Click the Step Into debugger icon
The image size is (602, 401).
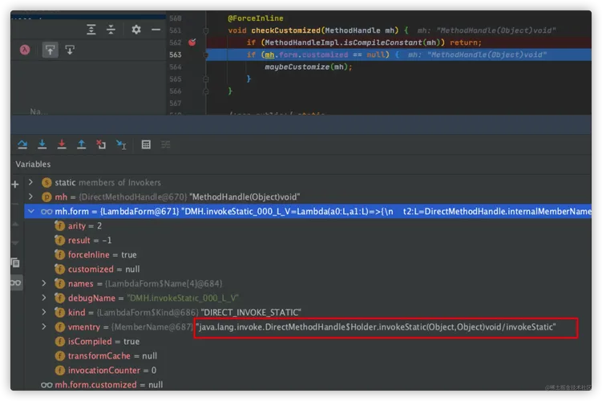(42, 144)
